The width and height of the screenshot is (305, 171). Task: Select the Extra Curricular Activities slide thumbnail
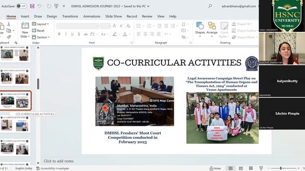click(x=15, y=77)
